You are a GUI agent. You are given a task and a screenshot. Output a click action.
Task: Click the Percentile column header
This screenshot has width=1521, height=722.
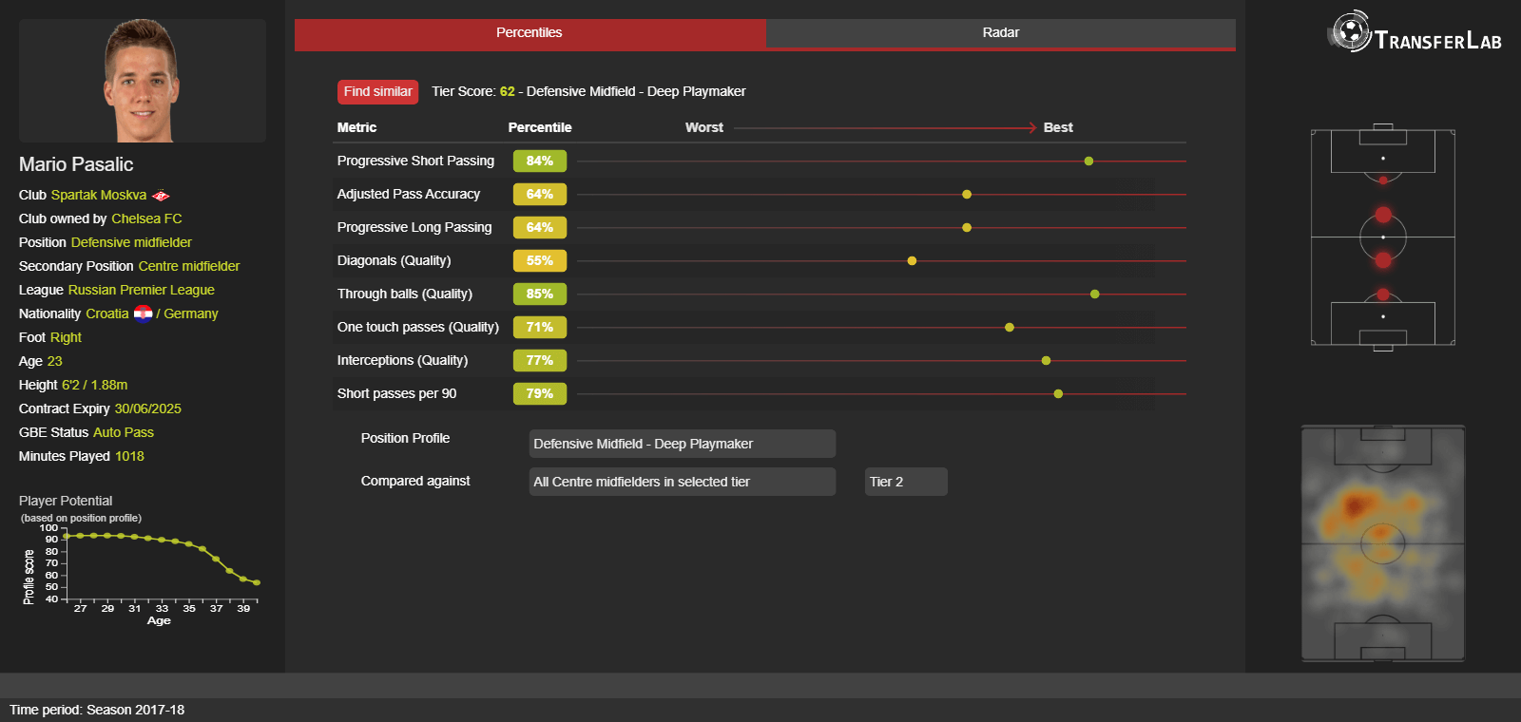[540, 127]
